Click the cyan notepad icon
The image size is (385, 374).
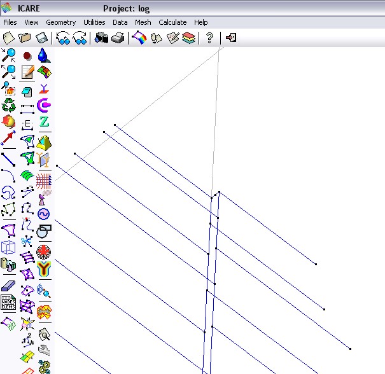pyautogui.click(x=27, y=92)
